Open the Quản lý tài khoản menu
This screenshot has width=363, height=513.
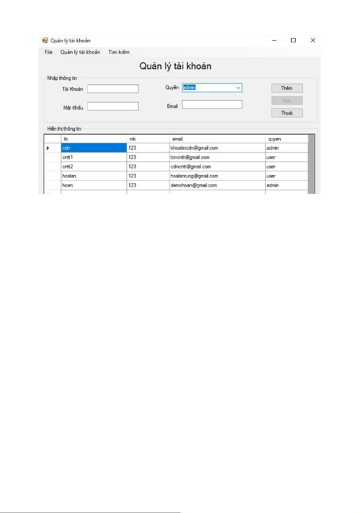pos(80,52)
